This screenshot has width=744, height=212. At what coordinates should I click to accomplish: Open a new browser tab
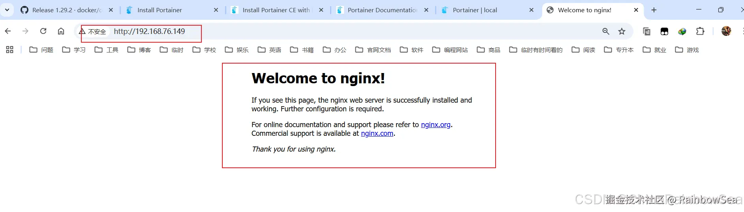coord(654,10)
